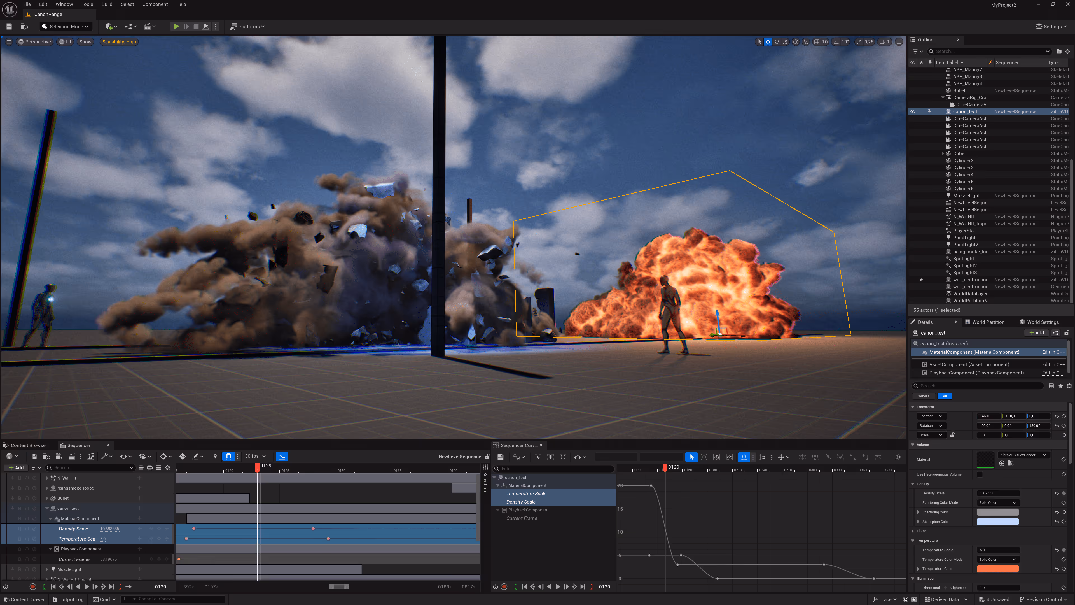This screenshot has height=605, width=1075.
Task: Expand the MuzzleLight track in Sequencer
Action: [47, 569]
